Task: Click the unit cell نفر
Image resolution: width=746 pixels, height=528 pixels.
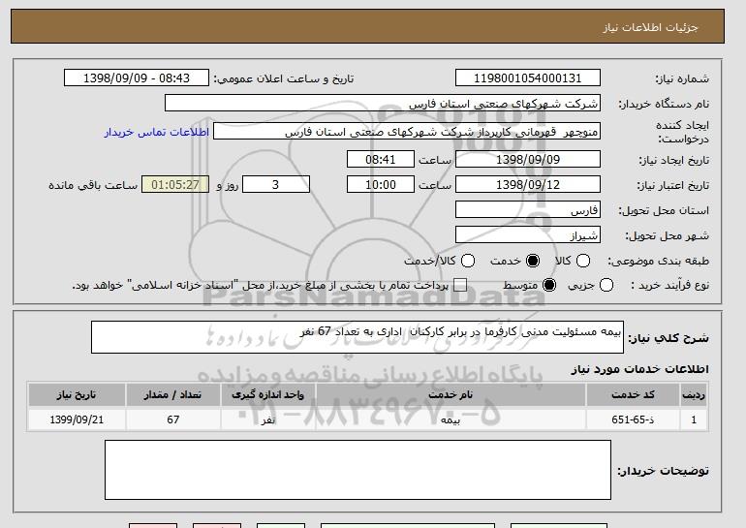Action: (x=267, y=419)
